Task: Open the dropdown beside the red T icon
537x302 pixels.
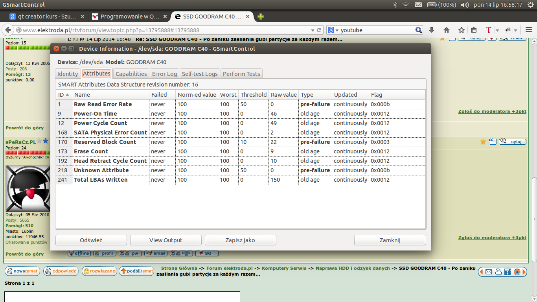Action: point(497,30)
